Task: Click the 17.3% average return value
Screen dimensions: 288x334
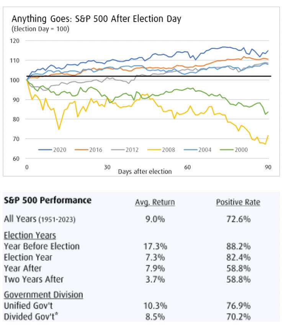Action: [155, 247]
